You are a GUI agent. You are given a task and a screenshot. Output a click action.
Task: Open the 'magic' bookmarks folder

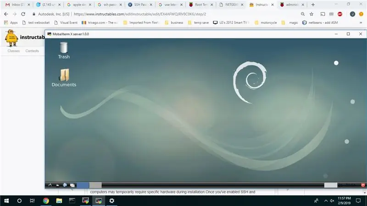[290, 22]
